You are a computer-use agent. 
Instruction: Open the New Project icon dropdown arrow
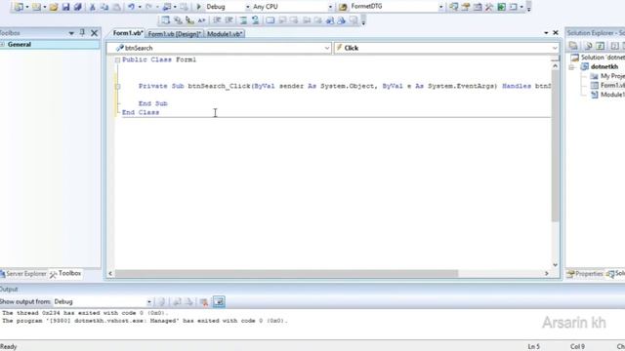(x=27, y=7)
